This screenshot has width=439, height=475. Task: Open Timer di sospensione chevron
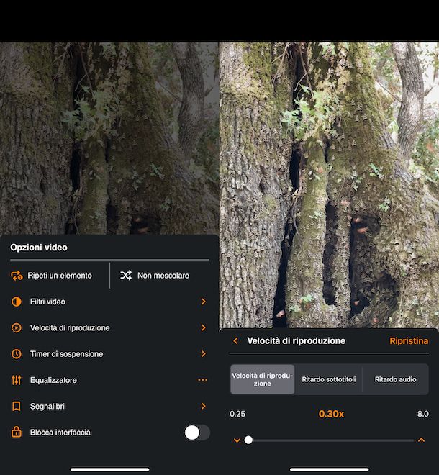(203, 353)
